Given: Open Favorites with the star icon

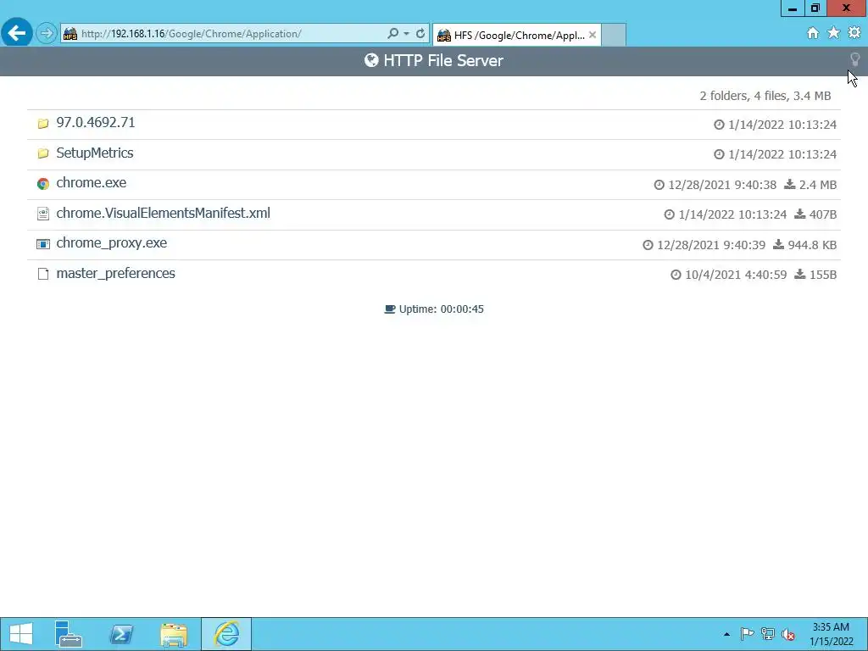Looking at the screenshot, I should (x=833, y=33).
